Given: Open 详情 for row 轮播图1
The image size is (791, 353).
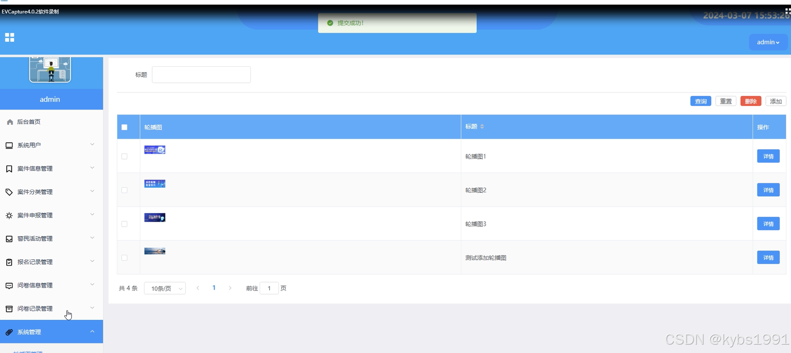Looking at the screenshot, I should 768,156.
